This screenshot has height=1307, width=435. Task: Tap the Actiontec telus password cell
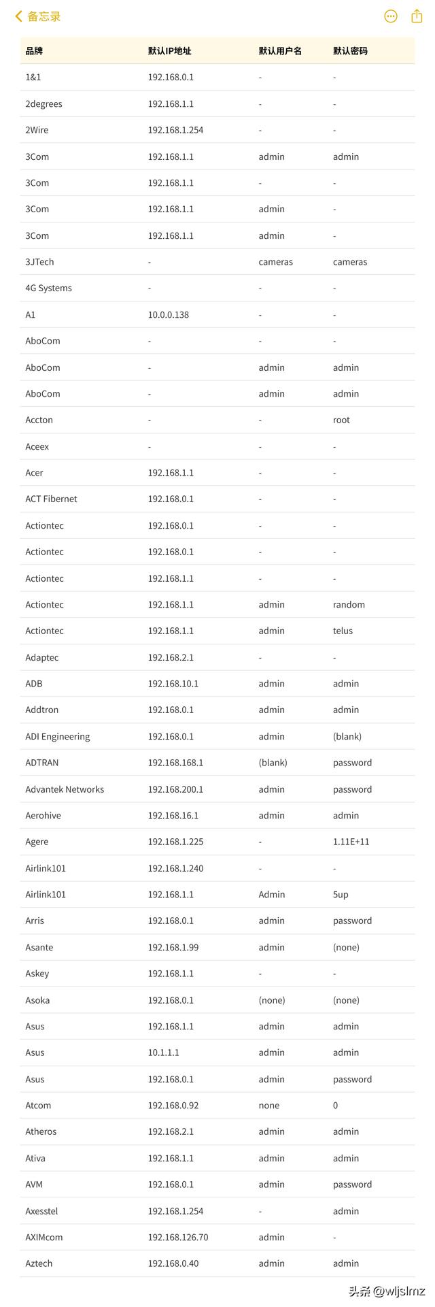tap(343, 631)
